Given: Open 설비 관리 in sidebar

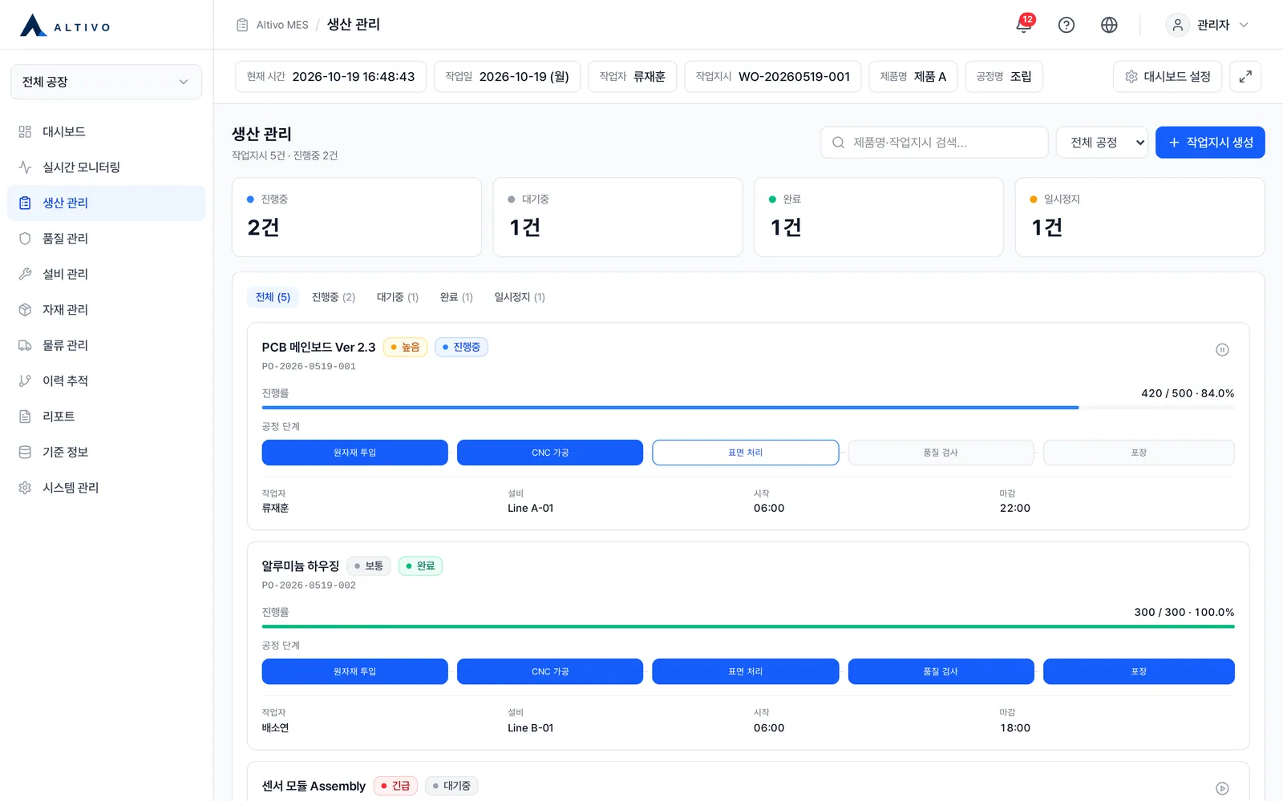Looking at the screenshot, I should pyautogui.click(x=106, y=274).
